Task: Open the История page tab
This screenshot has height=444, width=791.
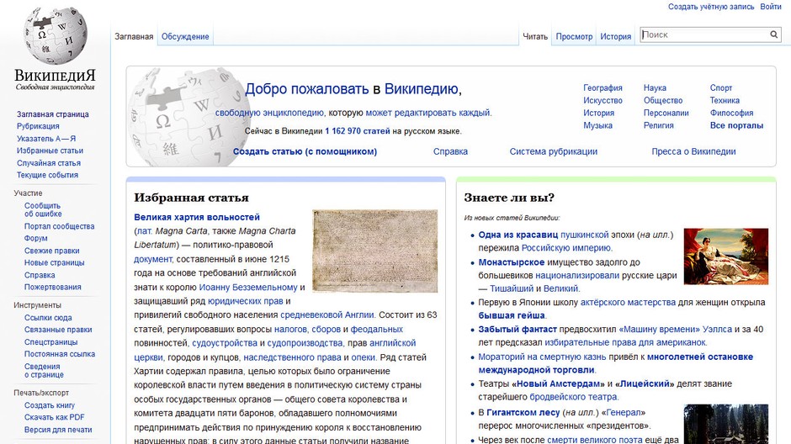Action: [615, 36]
